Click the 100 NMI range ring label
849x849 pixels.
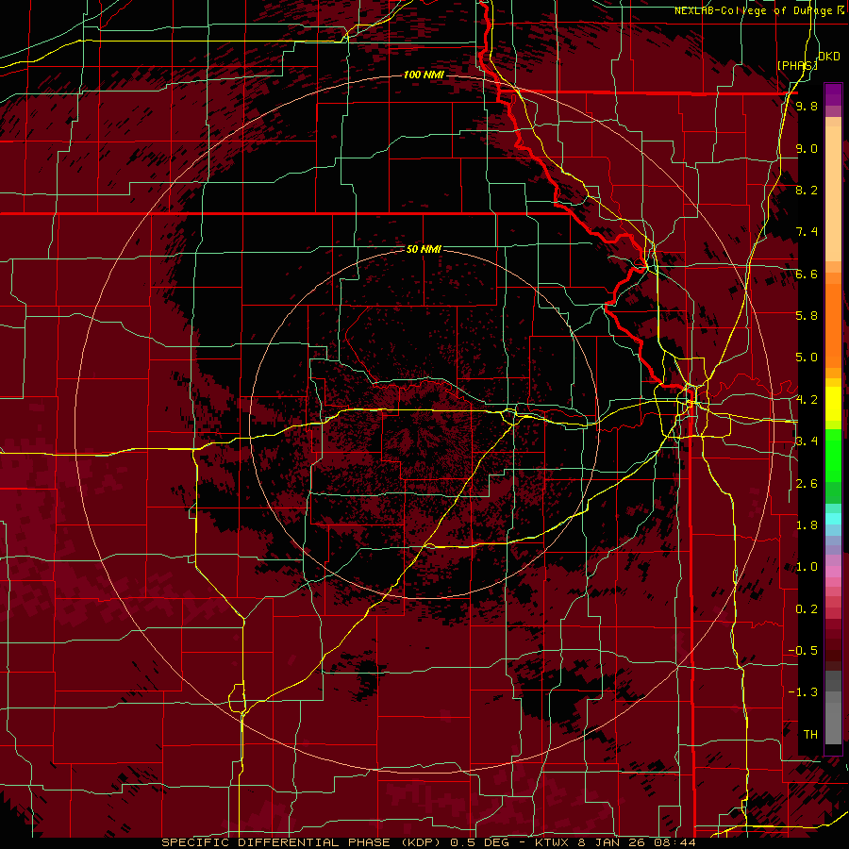(x=424, y=75)
